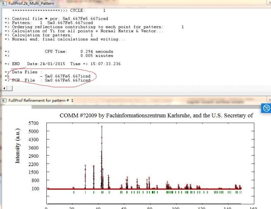Click the plot title beginning COMM #?2009
The image size is (271, 209).
156,115
